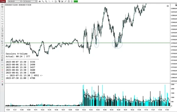Screen dimensions: 177x112
Task: Click the 2025-08-07 15:30 | 3336 row
Action: [x=20, y=62]
